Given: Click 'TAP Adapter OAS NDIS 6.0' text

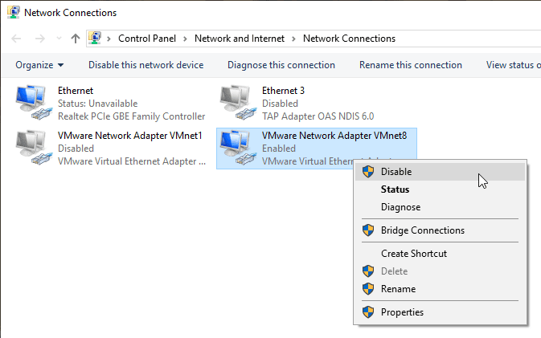Looking at the screenshot, I should pos(318,116).
